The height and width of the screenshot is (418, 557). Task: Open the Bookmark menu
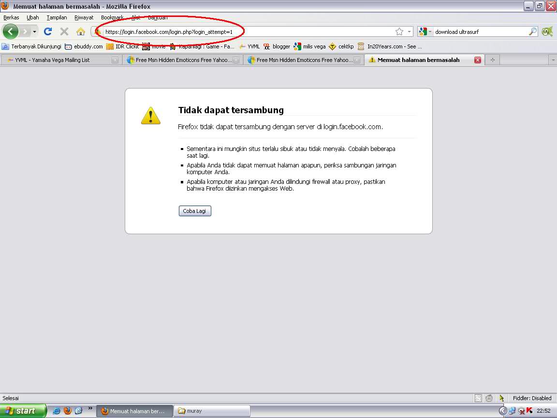[x=112, y=17]
